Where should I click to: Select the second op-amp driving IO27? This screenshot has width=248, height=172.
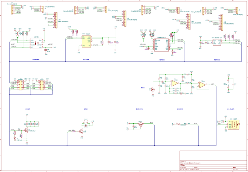[203, 85]
